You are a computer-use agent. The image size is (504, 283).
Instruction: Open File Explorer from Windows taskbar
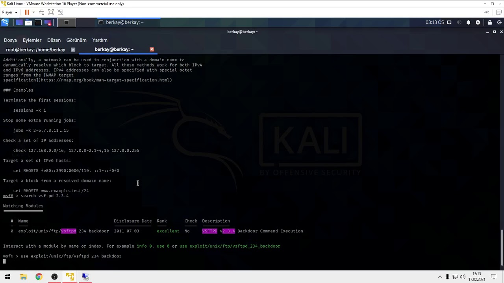click(23, 277)
